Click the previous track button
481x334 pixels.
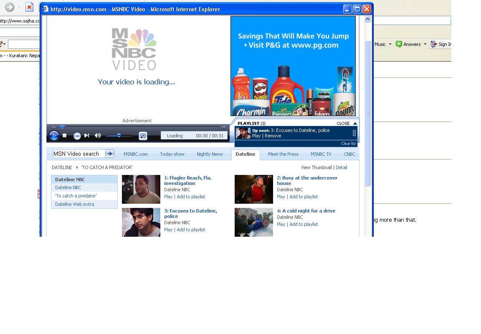pyautogui.click(x=77, y=136)
